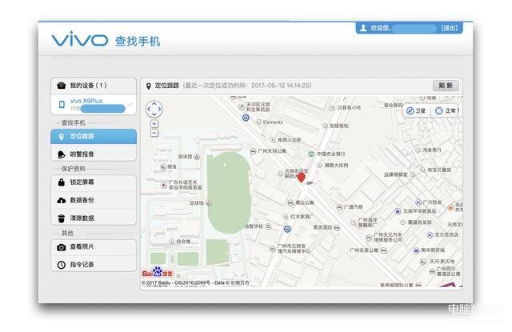Click the 游泳馆 label on map
This screenshot has width=512, height=332.
coord(185,157)
